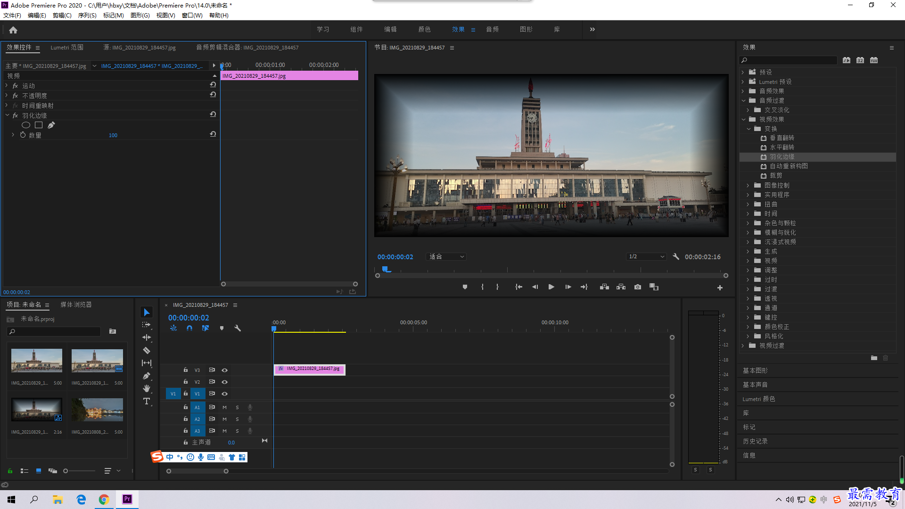Open button editor plus icon
This screenshot has width=905, height=509.
(720, 287)
